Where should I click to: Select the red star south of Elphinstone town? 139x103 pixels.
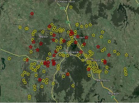click(x=89, y=69)
